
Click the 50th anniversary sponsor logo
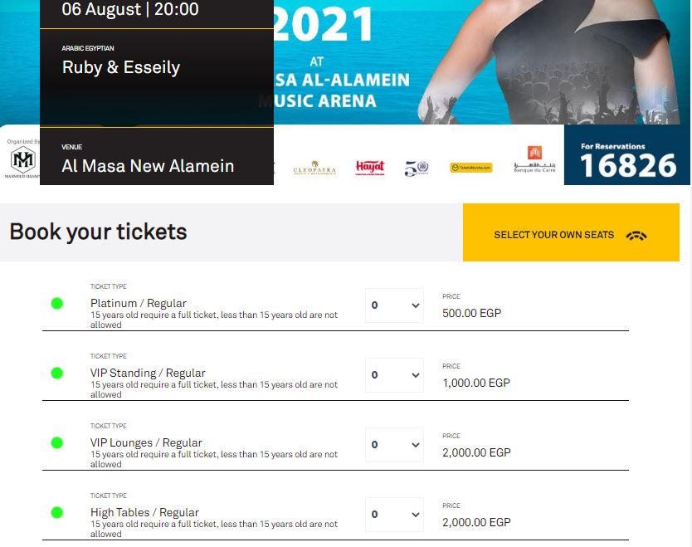417,168
